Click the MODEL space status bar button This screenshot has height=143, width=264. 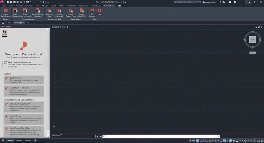tap(192, 141)
